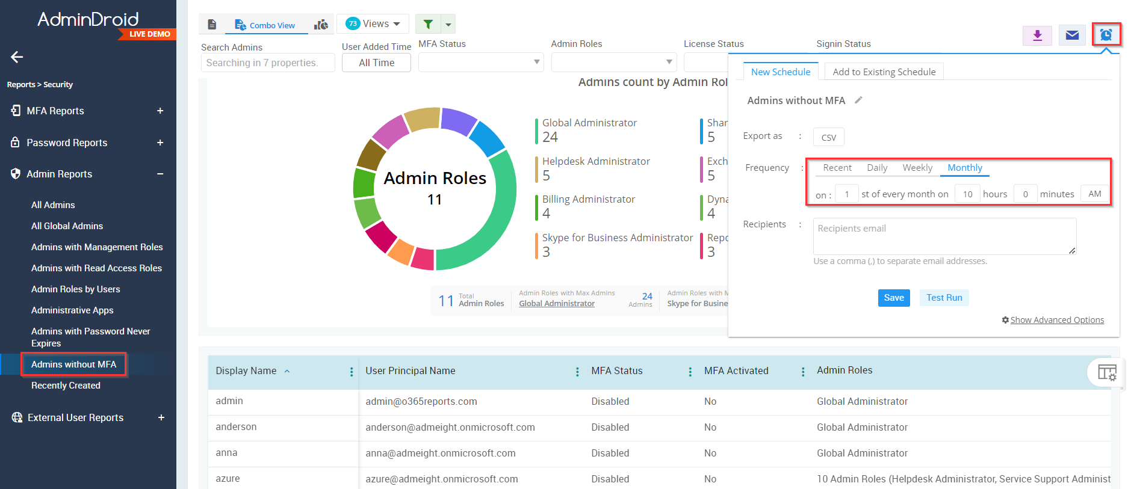Switch to Add to Existing Schedule tab
1131x489 pixels.
pyautogui.click(x=884, y=72)
